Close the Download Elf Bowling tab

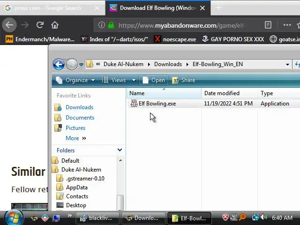tap(202, 8)
